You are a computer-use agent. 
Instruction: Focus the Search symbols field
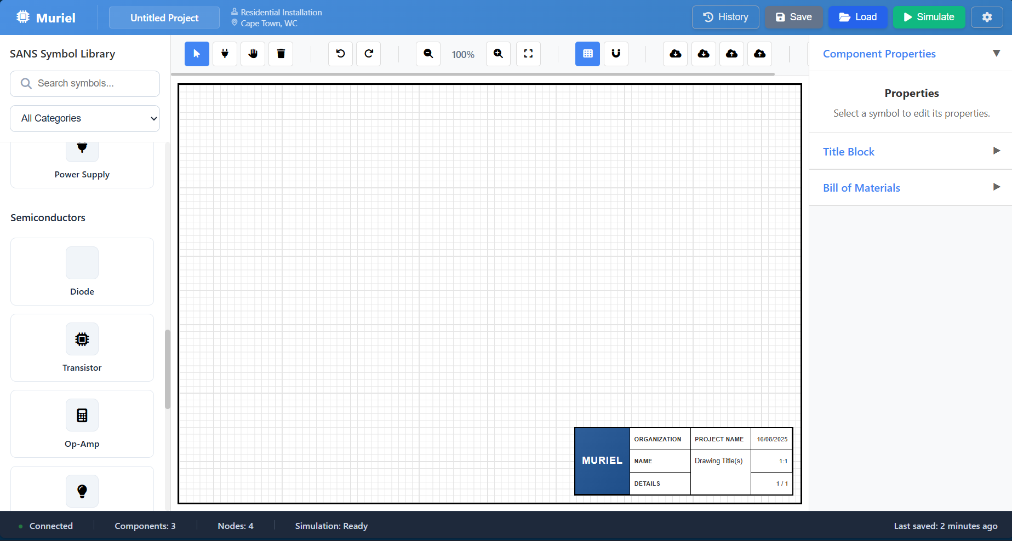[85, 84]
